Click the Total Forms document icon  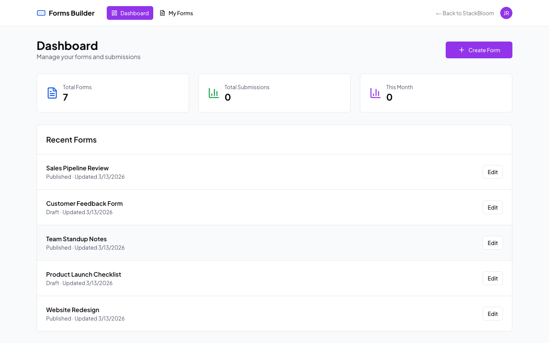(x=52, y=93)
